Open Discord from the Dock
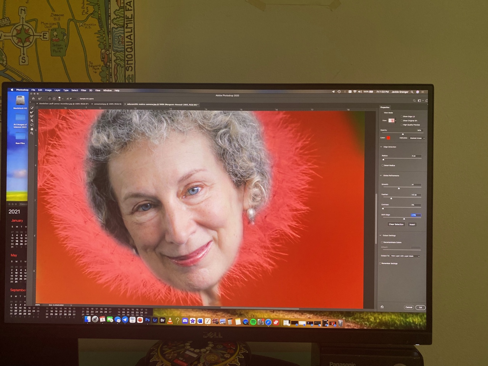The image size is (488, 366). 185,321
